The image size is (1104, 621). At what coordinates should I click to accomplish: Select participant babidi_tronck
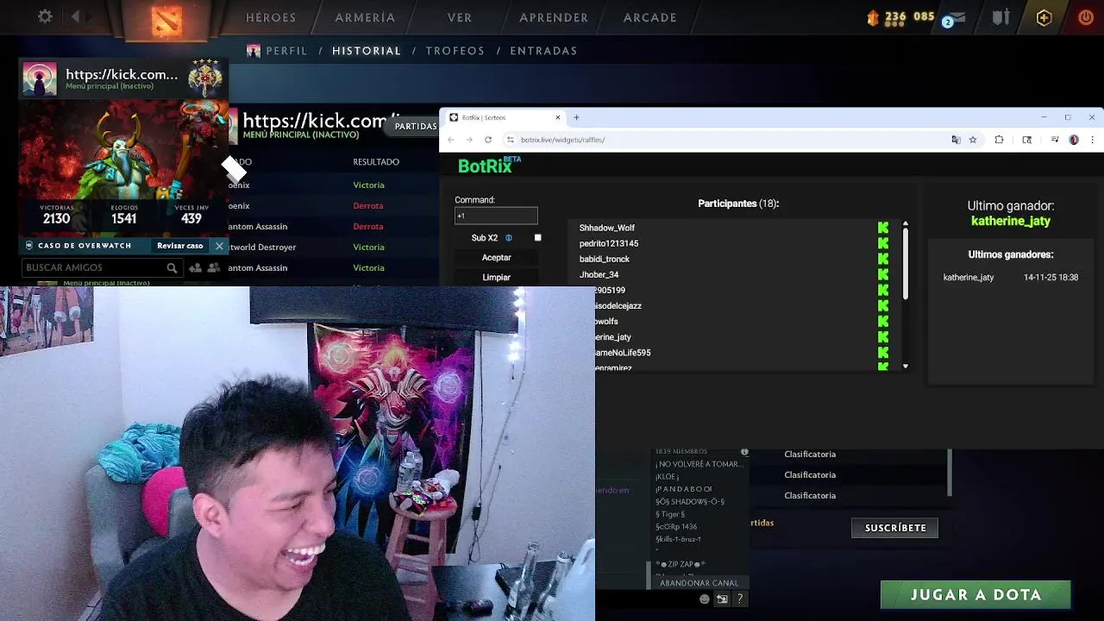point(604,259)
